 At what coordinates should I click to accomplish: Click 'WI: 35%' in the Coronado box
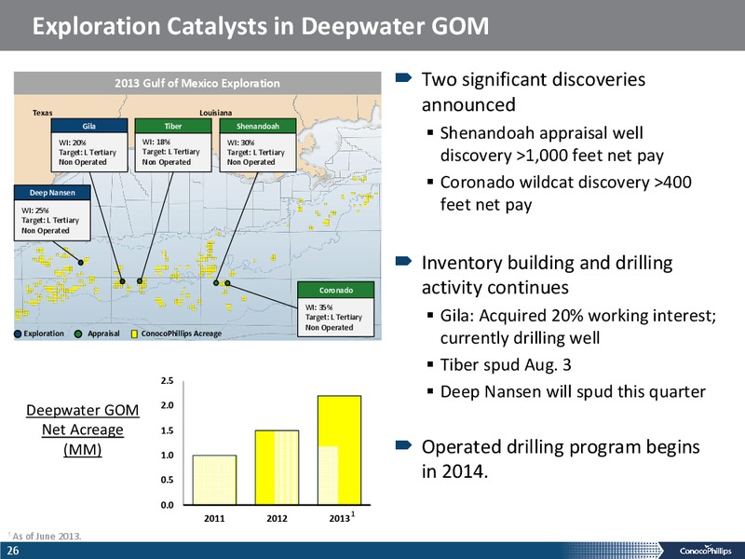pyautogui.click(x=318, y=307)
